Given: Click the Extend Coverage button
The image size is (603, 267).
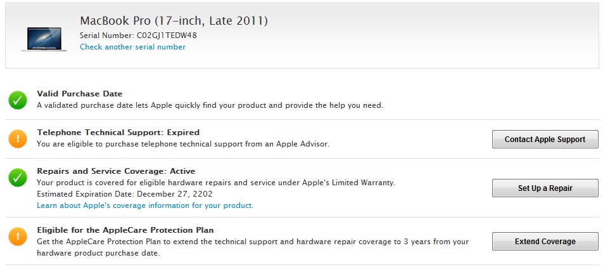Looking at the screenshot, I should click(545, 241).
